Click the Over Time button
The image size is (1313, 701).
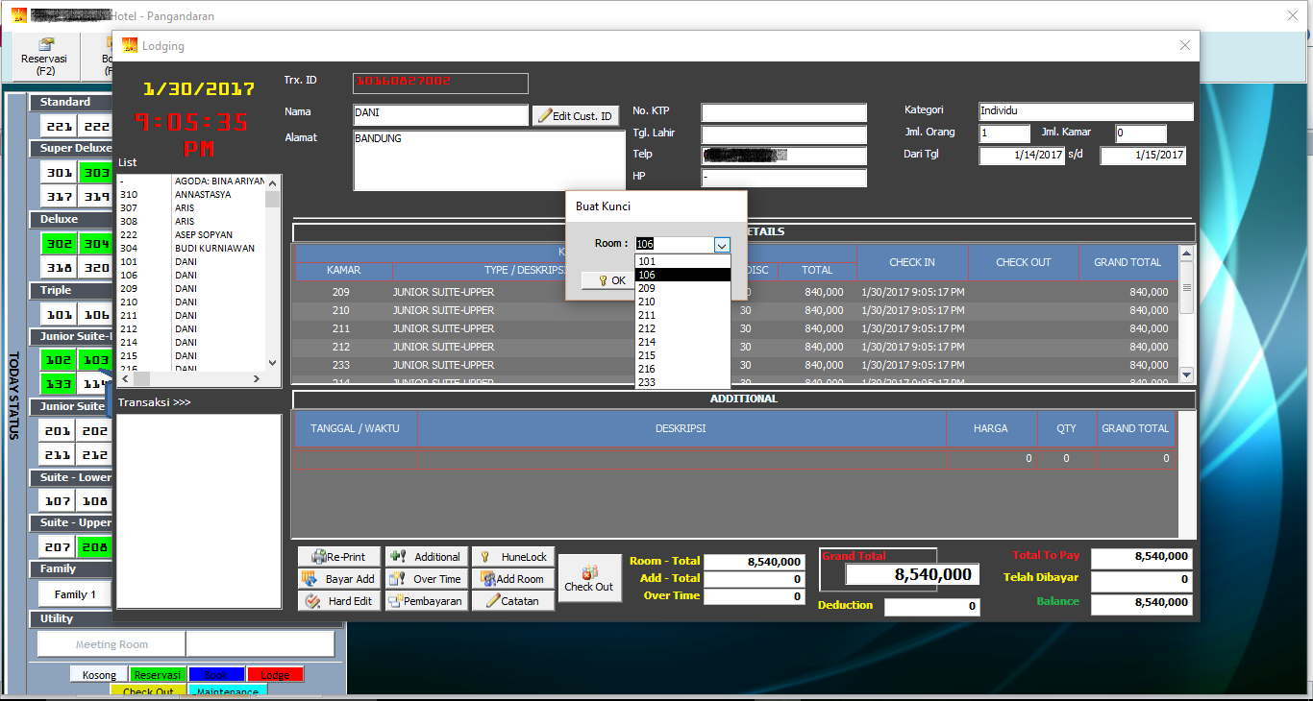click(426, 579)
